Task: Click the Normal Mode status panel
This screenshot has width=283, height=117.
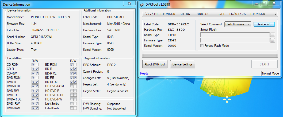Action: click(x=270, y=73)
